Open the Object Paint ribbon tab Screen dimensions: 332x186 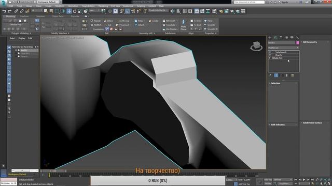(58, 16)
